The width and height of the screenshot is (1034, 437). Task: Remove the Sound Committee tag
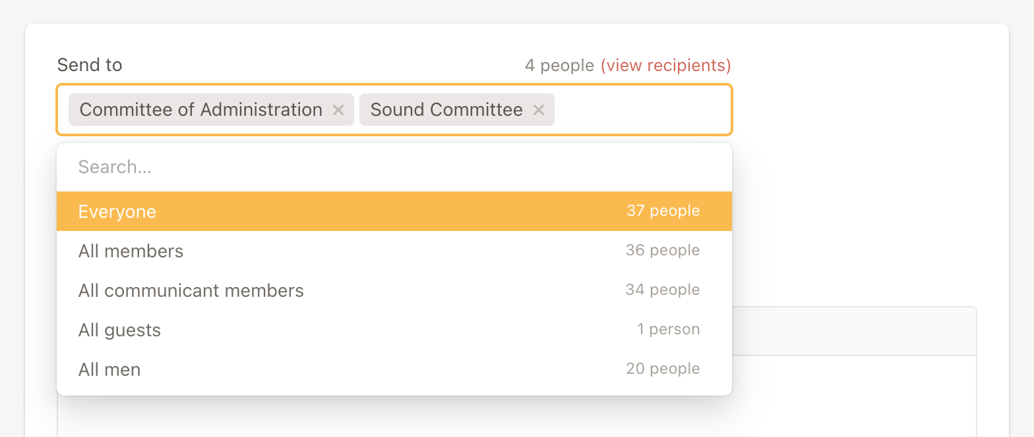tap(539, 110)
